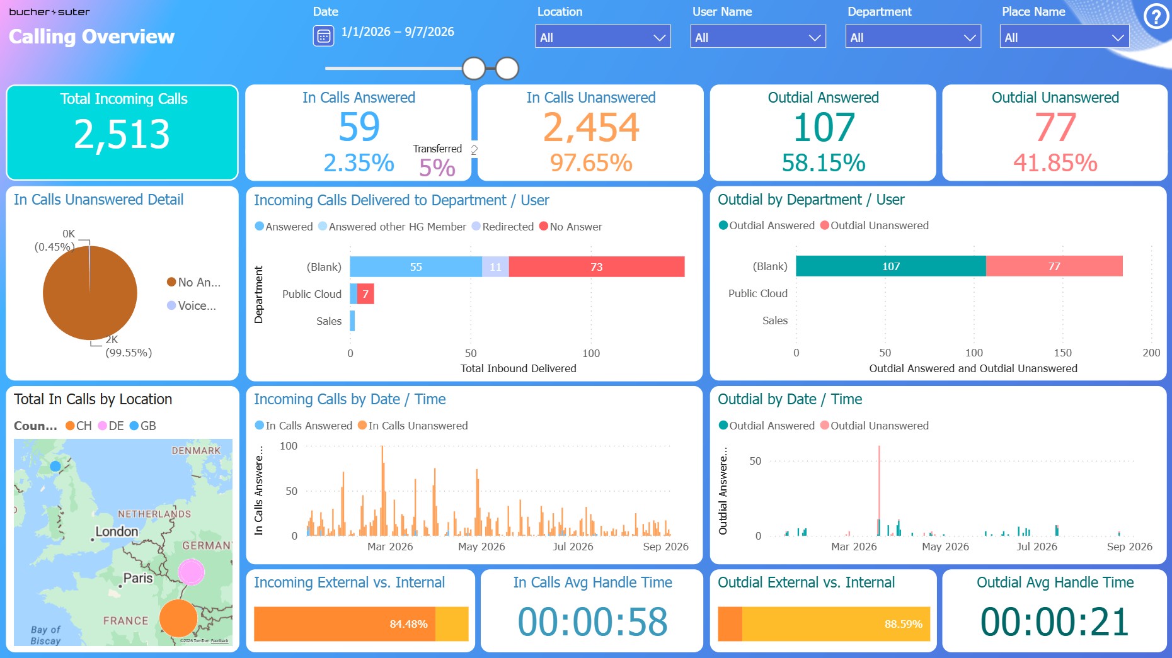
Task: Click the left date slider handle
Action: [x=474, y=68]
